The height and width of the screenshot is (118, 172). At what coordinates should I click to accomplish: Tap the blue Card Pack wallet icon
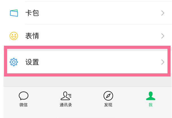(x=14, y=13)
